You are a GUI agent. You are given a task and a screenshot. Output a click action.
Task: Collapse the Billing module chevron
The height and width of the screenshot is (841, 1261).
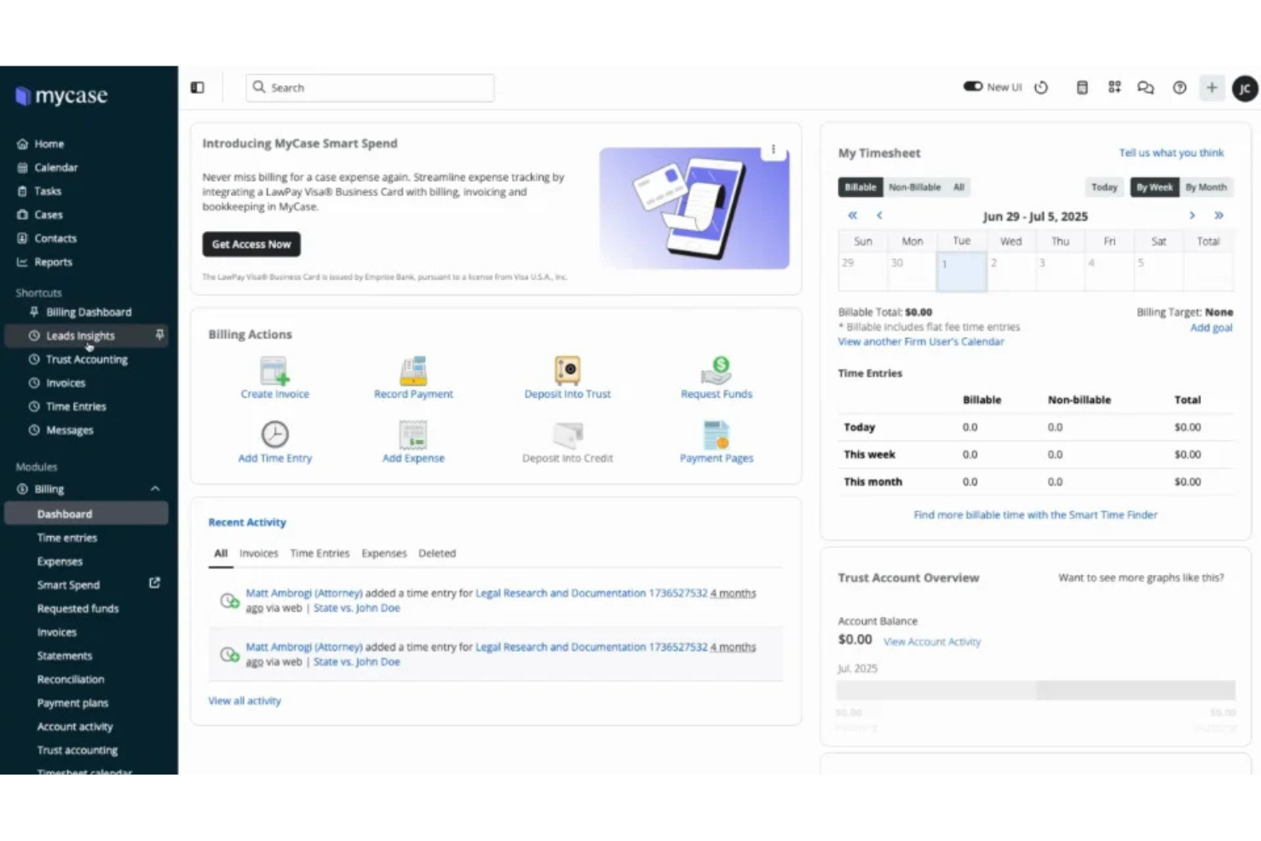tap(155, 489)
